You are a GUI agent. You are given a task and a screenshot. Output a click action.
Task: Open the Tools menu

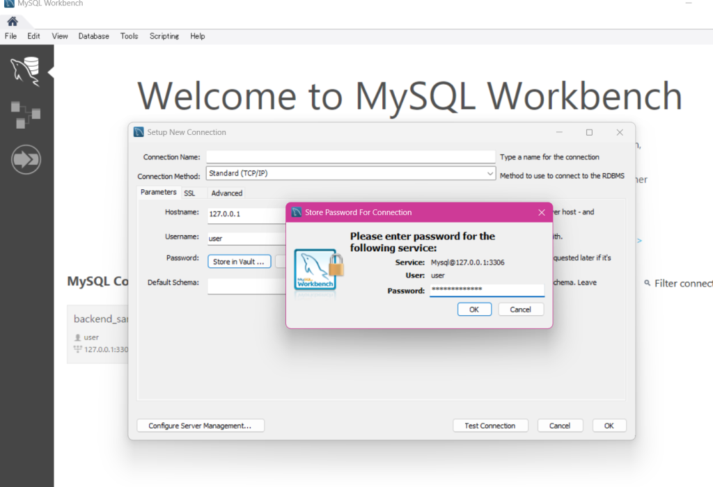click(x=129, y=36)
